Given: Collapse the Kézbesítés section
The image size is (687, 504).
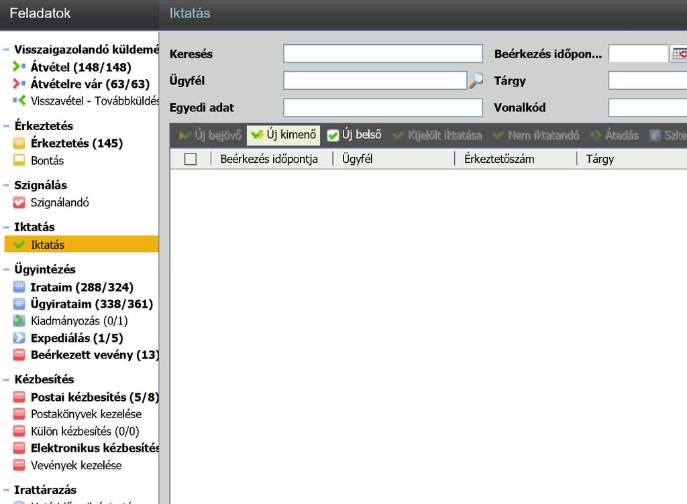Looking at the screenshot, I should pyautogui.click(x=6, y=379).
